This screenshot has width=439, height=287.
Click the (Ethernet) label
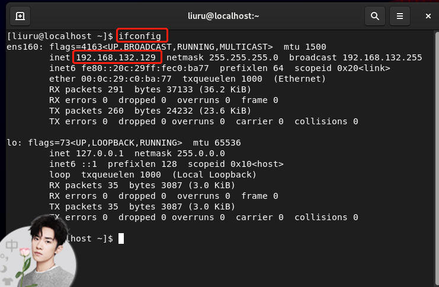point(300,79)
